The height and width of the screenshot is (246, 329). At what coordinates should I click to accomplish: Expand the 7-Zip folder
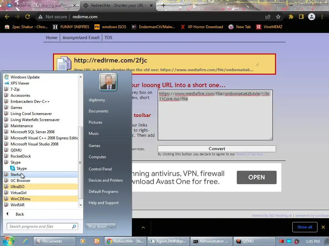tap(41, 89)
